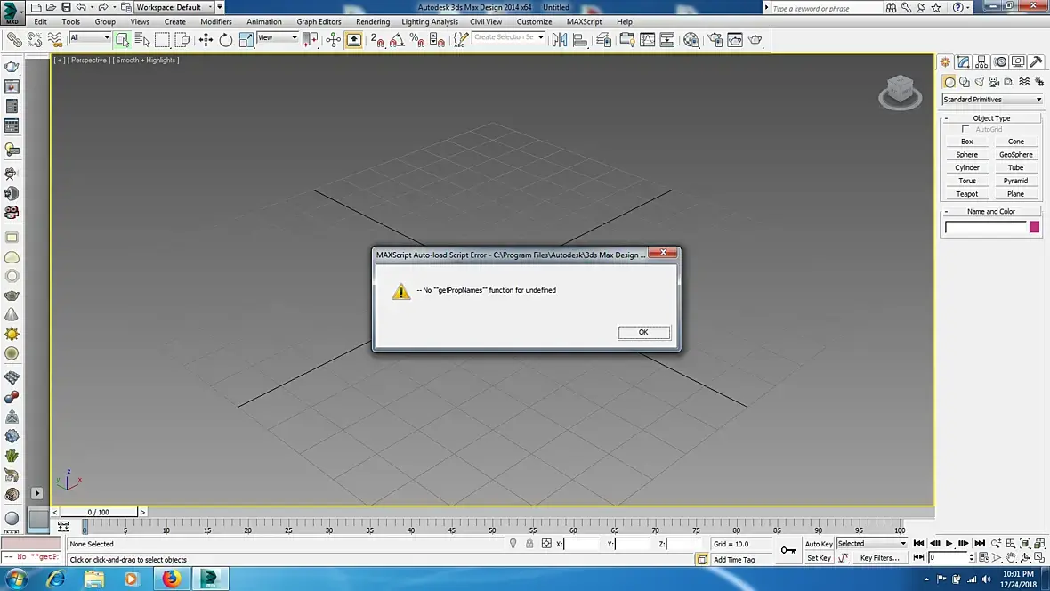This screenshot has height=591, width=1050.
Task: Open the Schematic View
Action: pyautogui.click(x=667, y=40)
